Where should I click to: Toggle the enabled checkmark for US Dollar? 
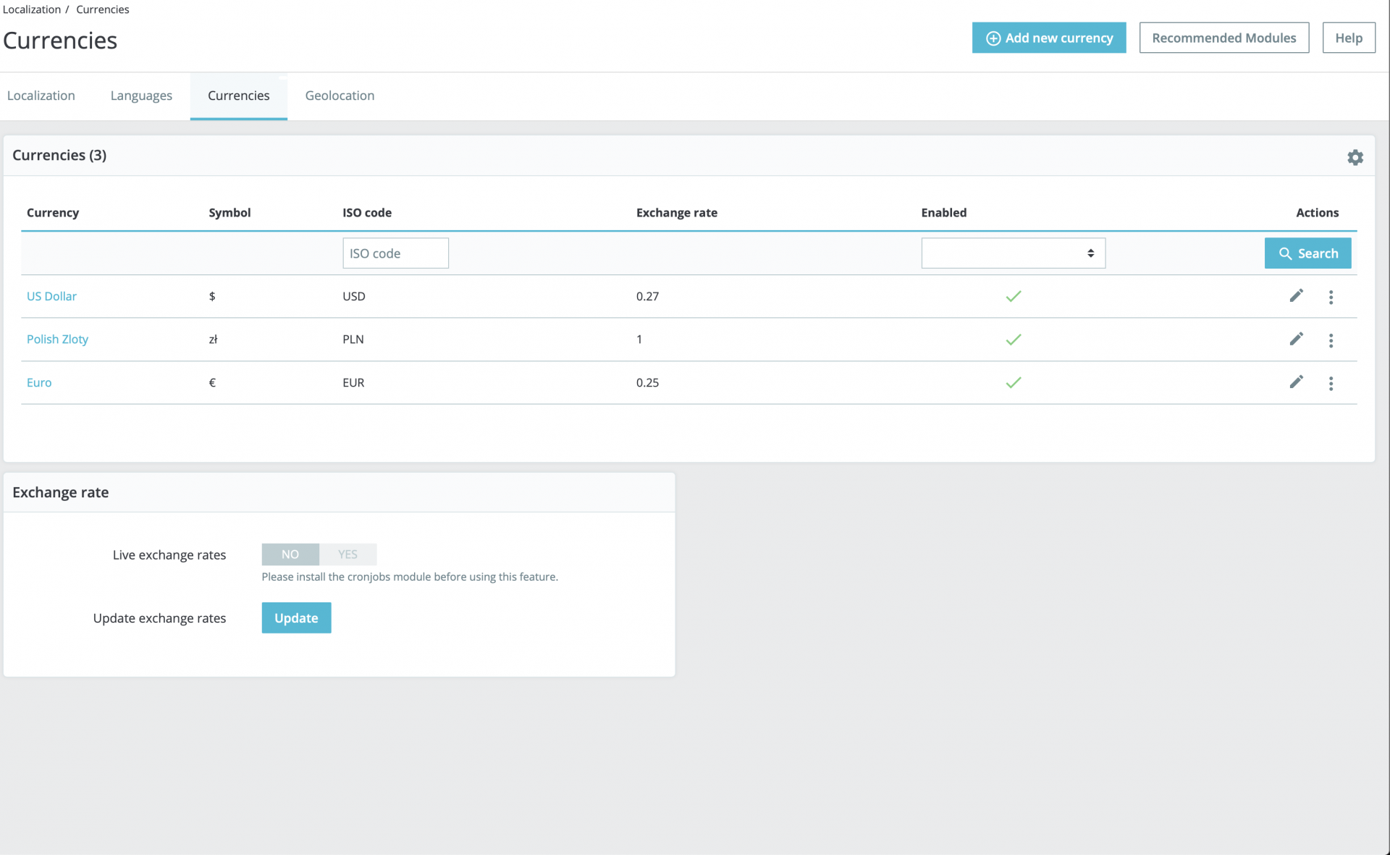coord(1013,296)
